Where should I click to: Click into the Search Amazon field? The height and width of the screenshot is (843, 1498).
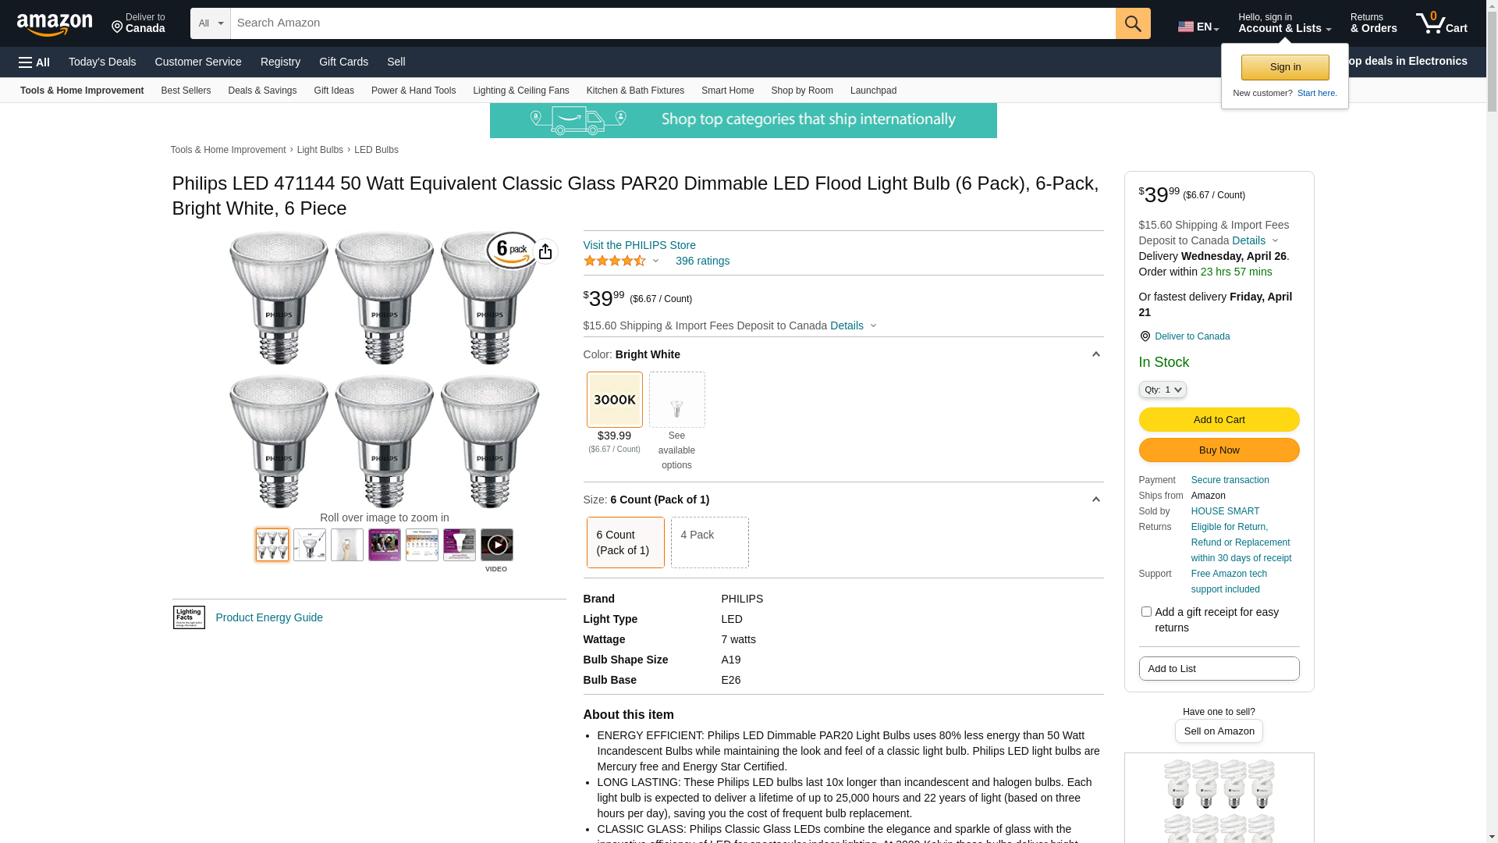pyautogui.click(x=673, y=23)
